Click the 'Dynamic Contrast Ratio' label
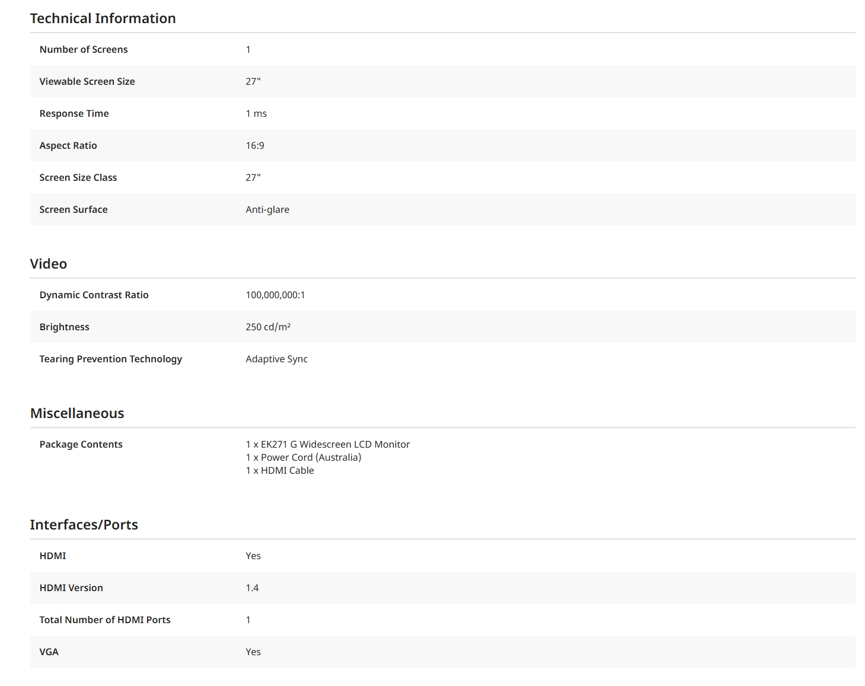The width and height of the screenshot is (865, 686). [94, 295]
